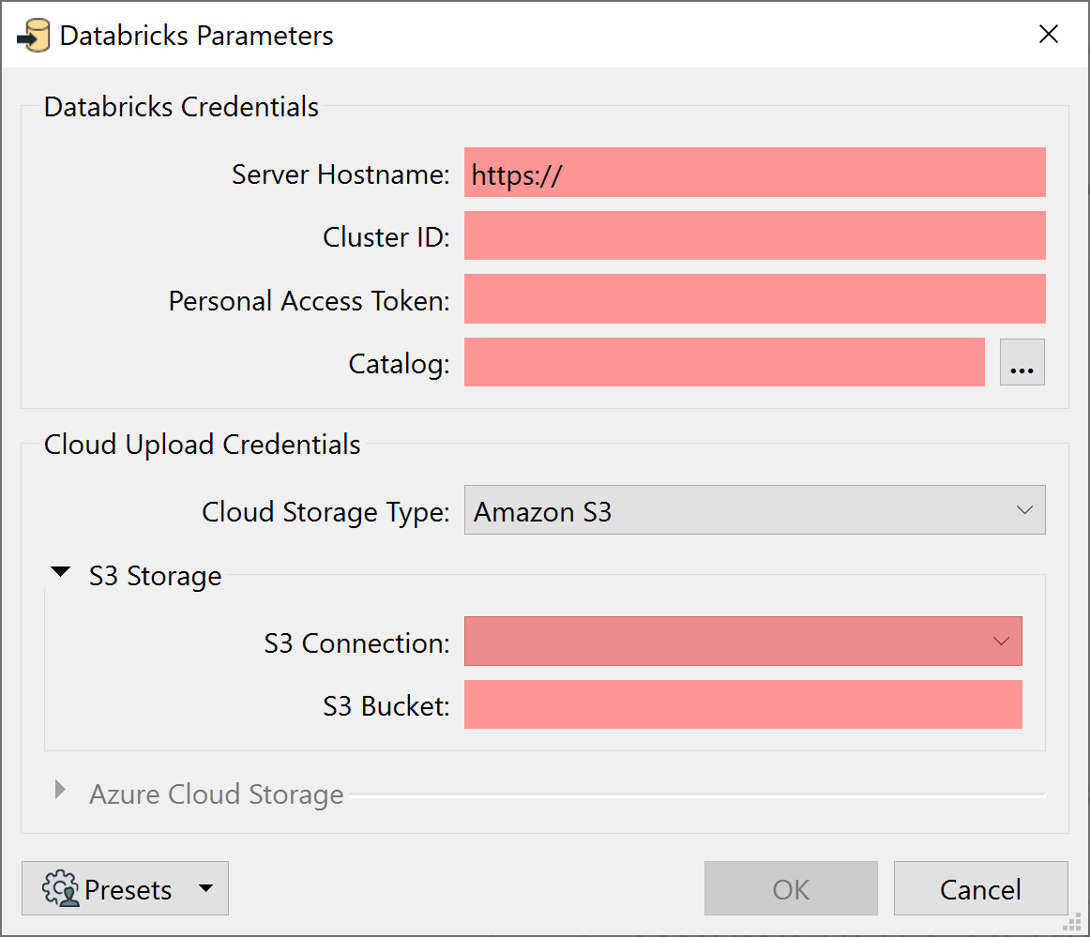Select the Catalog input field
The width and height of the screenshot is (1090, 937).
722,362
